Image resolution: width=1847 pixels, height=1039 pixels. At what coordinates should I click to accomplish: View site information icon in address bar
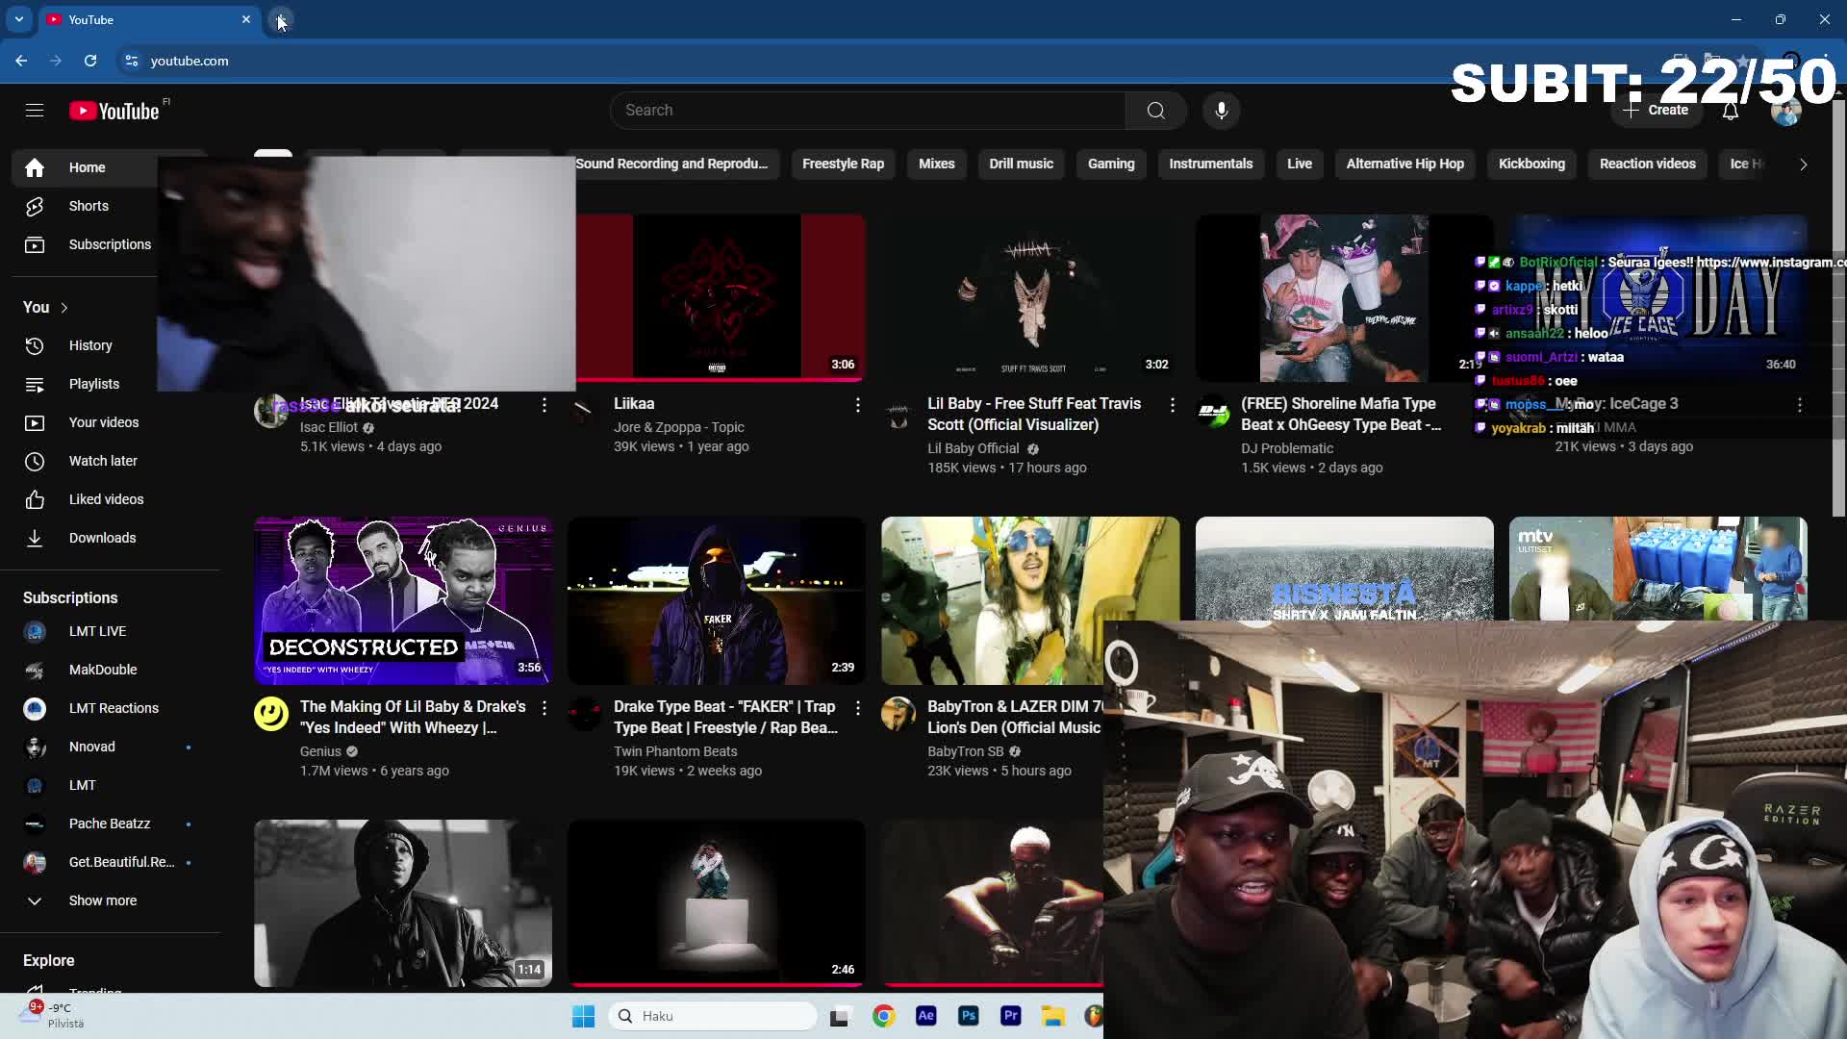[132, 61]
